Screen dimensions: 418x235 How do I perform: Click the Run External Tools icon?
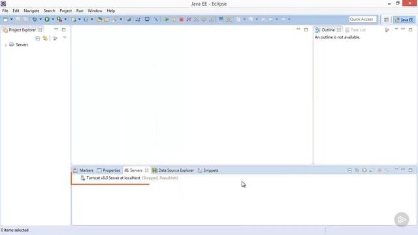[x=59, y=19]
